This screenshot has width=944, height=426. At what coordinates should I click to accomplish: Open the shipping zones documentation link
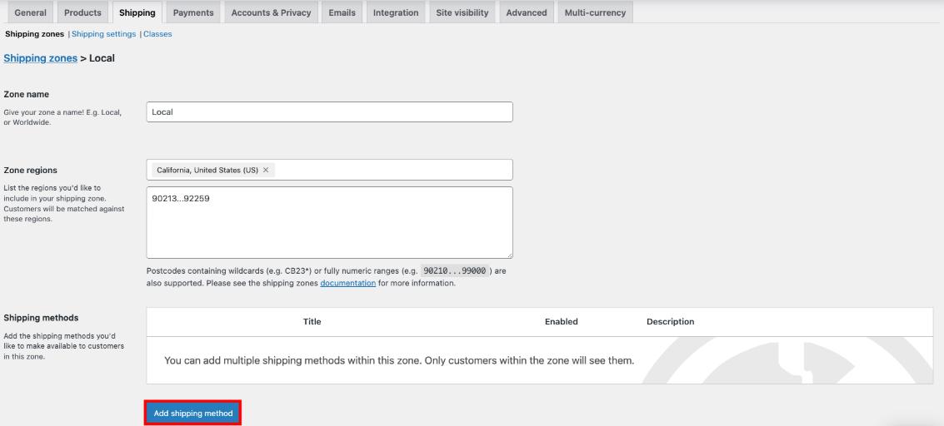tap(347, 283)
